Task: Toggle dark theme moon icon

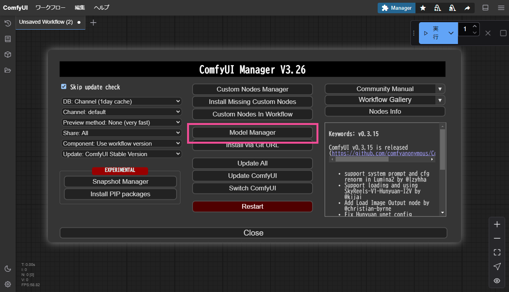Action: (7, 269)
